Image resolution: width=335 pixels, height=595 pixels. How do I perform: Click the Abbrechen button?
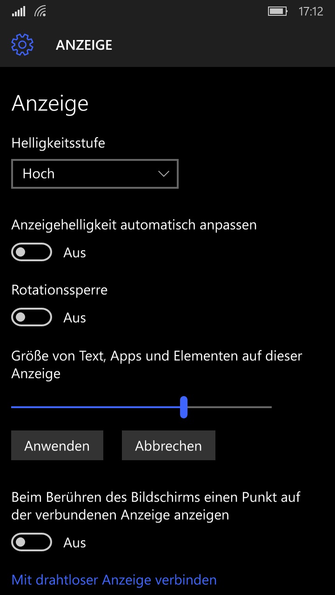pos(168,445)
